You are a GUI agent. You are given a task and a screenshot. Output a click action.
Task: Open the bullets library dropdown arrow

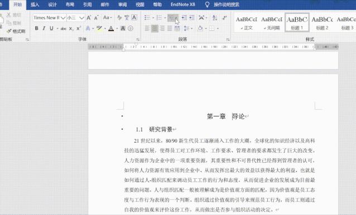[153, 18]
